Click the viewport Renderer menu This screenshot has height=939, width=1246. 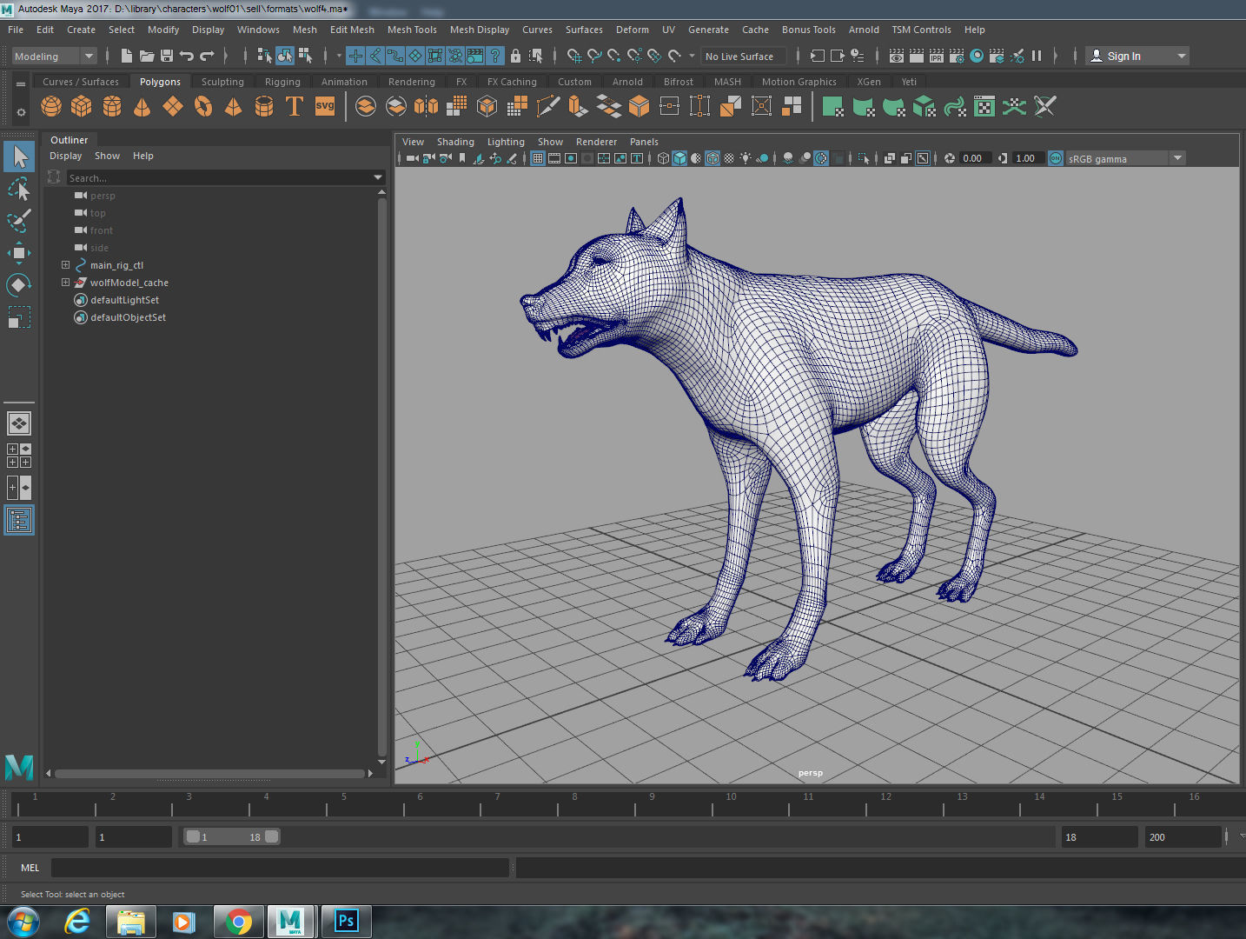[596, 142]
